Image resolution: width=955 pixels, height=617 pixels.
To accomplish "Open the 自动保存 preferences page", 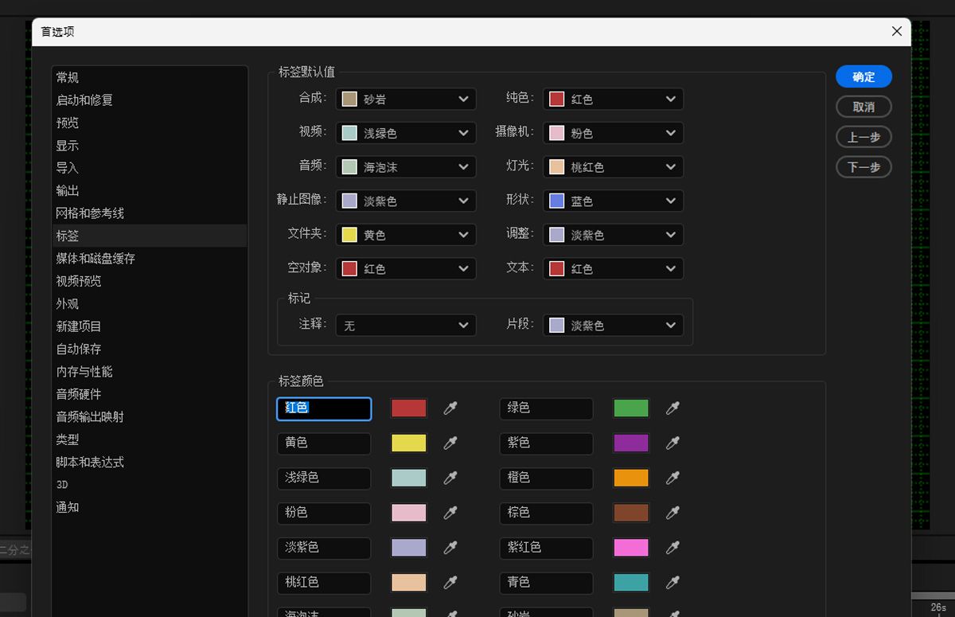I will 77,348.
